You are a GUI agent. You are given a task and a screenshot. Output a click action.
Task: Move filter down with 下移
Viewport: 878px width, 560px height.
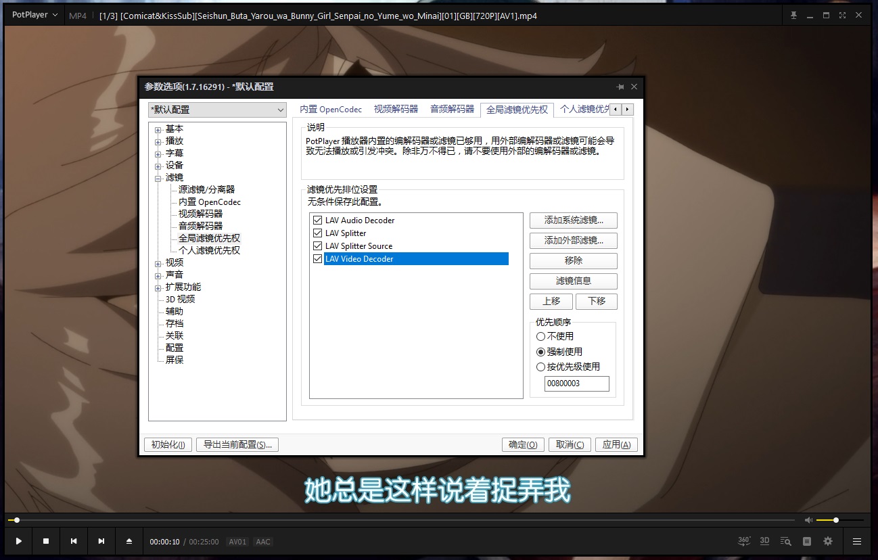pos(596,302)
